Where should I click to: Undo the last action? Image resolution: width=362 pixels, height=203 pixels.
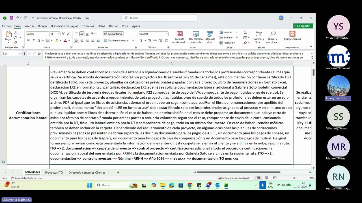(17, 18)
